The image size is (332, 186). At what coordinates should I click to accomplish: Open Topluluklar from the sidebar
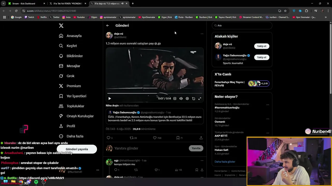point(72,106)
